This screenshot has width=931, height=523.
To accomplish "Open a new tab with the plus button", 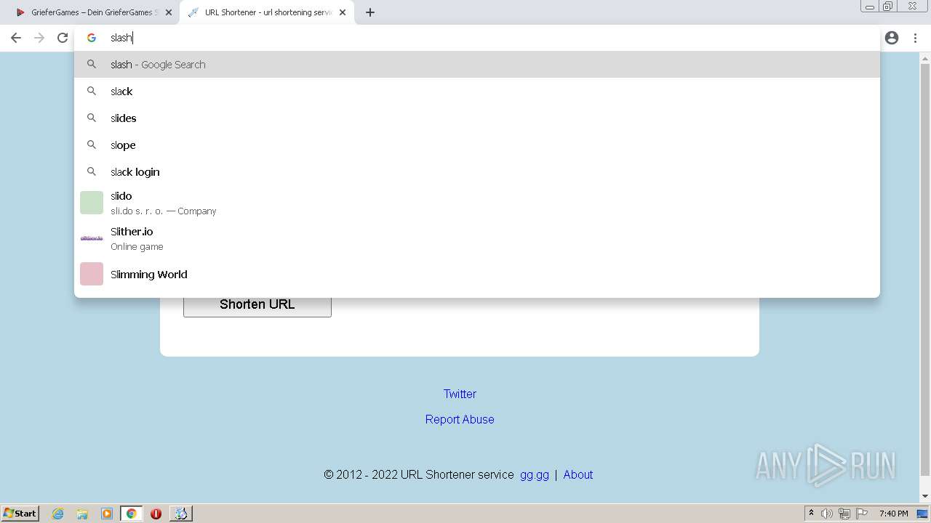I will coord(370,12).
